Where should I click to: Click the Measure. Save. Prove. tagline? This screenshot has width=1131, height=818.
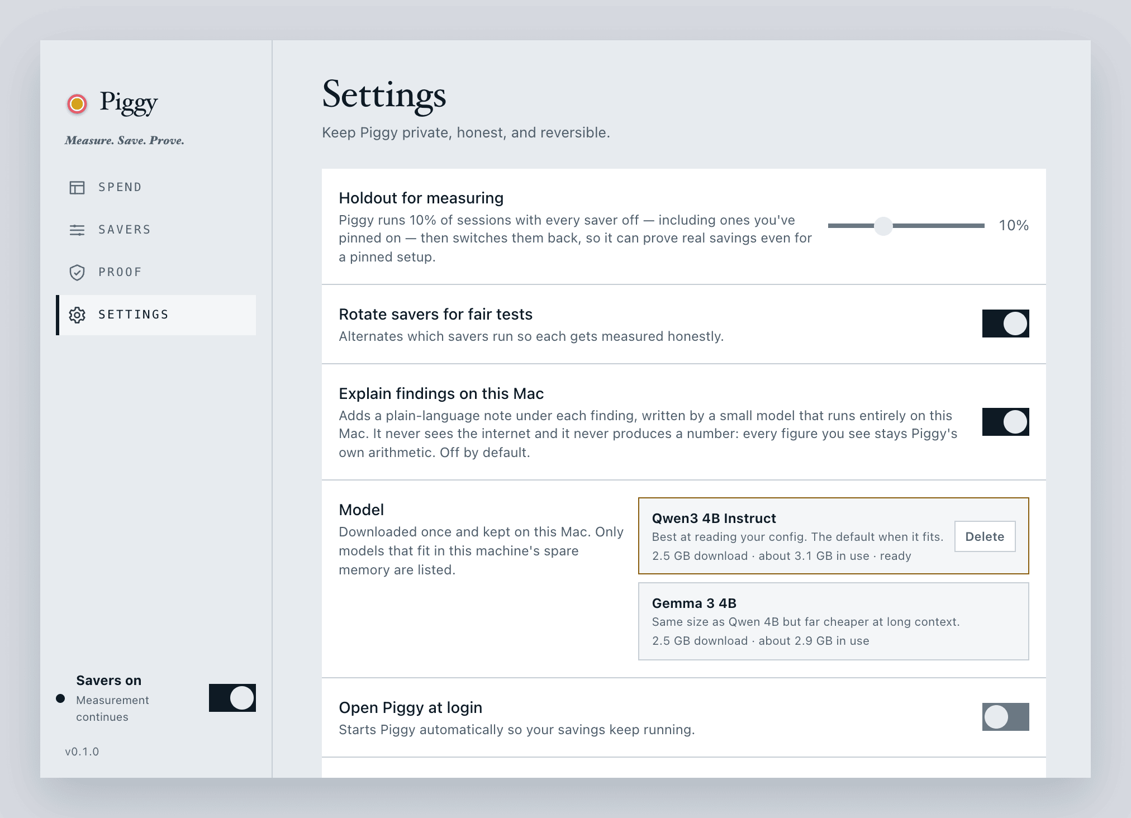[x=124, y=140]
